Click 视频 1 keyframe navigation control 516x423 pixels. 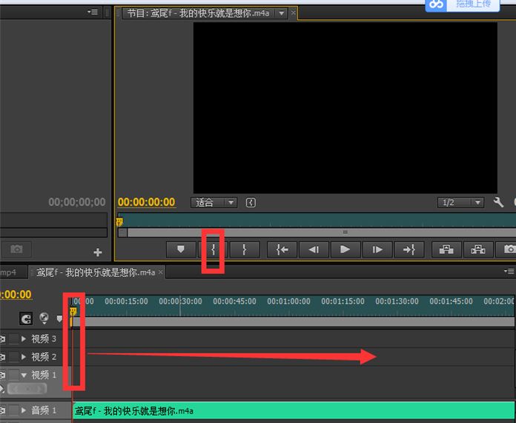point(27,389)
